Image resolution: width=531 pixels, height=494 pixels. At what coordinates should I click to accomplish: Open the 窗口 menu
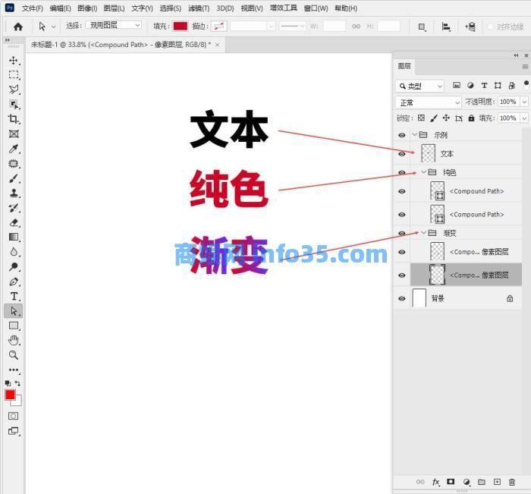316,8
